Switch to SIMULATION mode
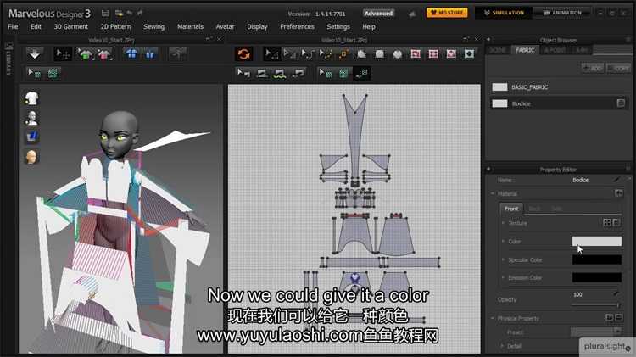This screenshot has width=636, height=357. pos(504,13)
